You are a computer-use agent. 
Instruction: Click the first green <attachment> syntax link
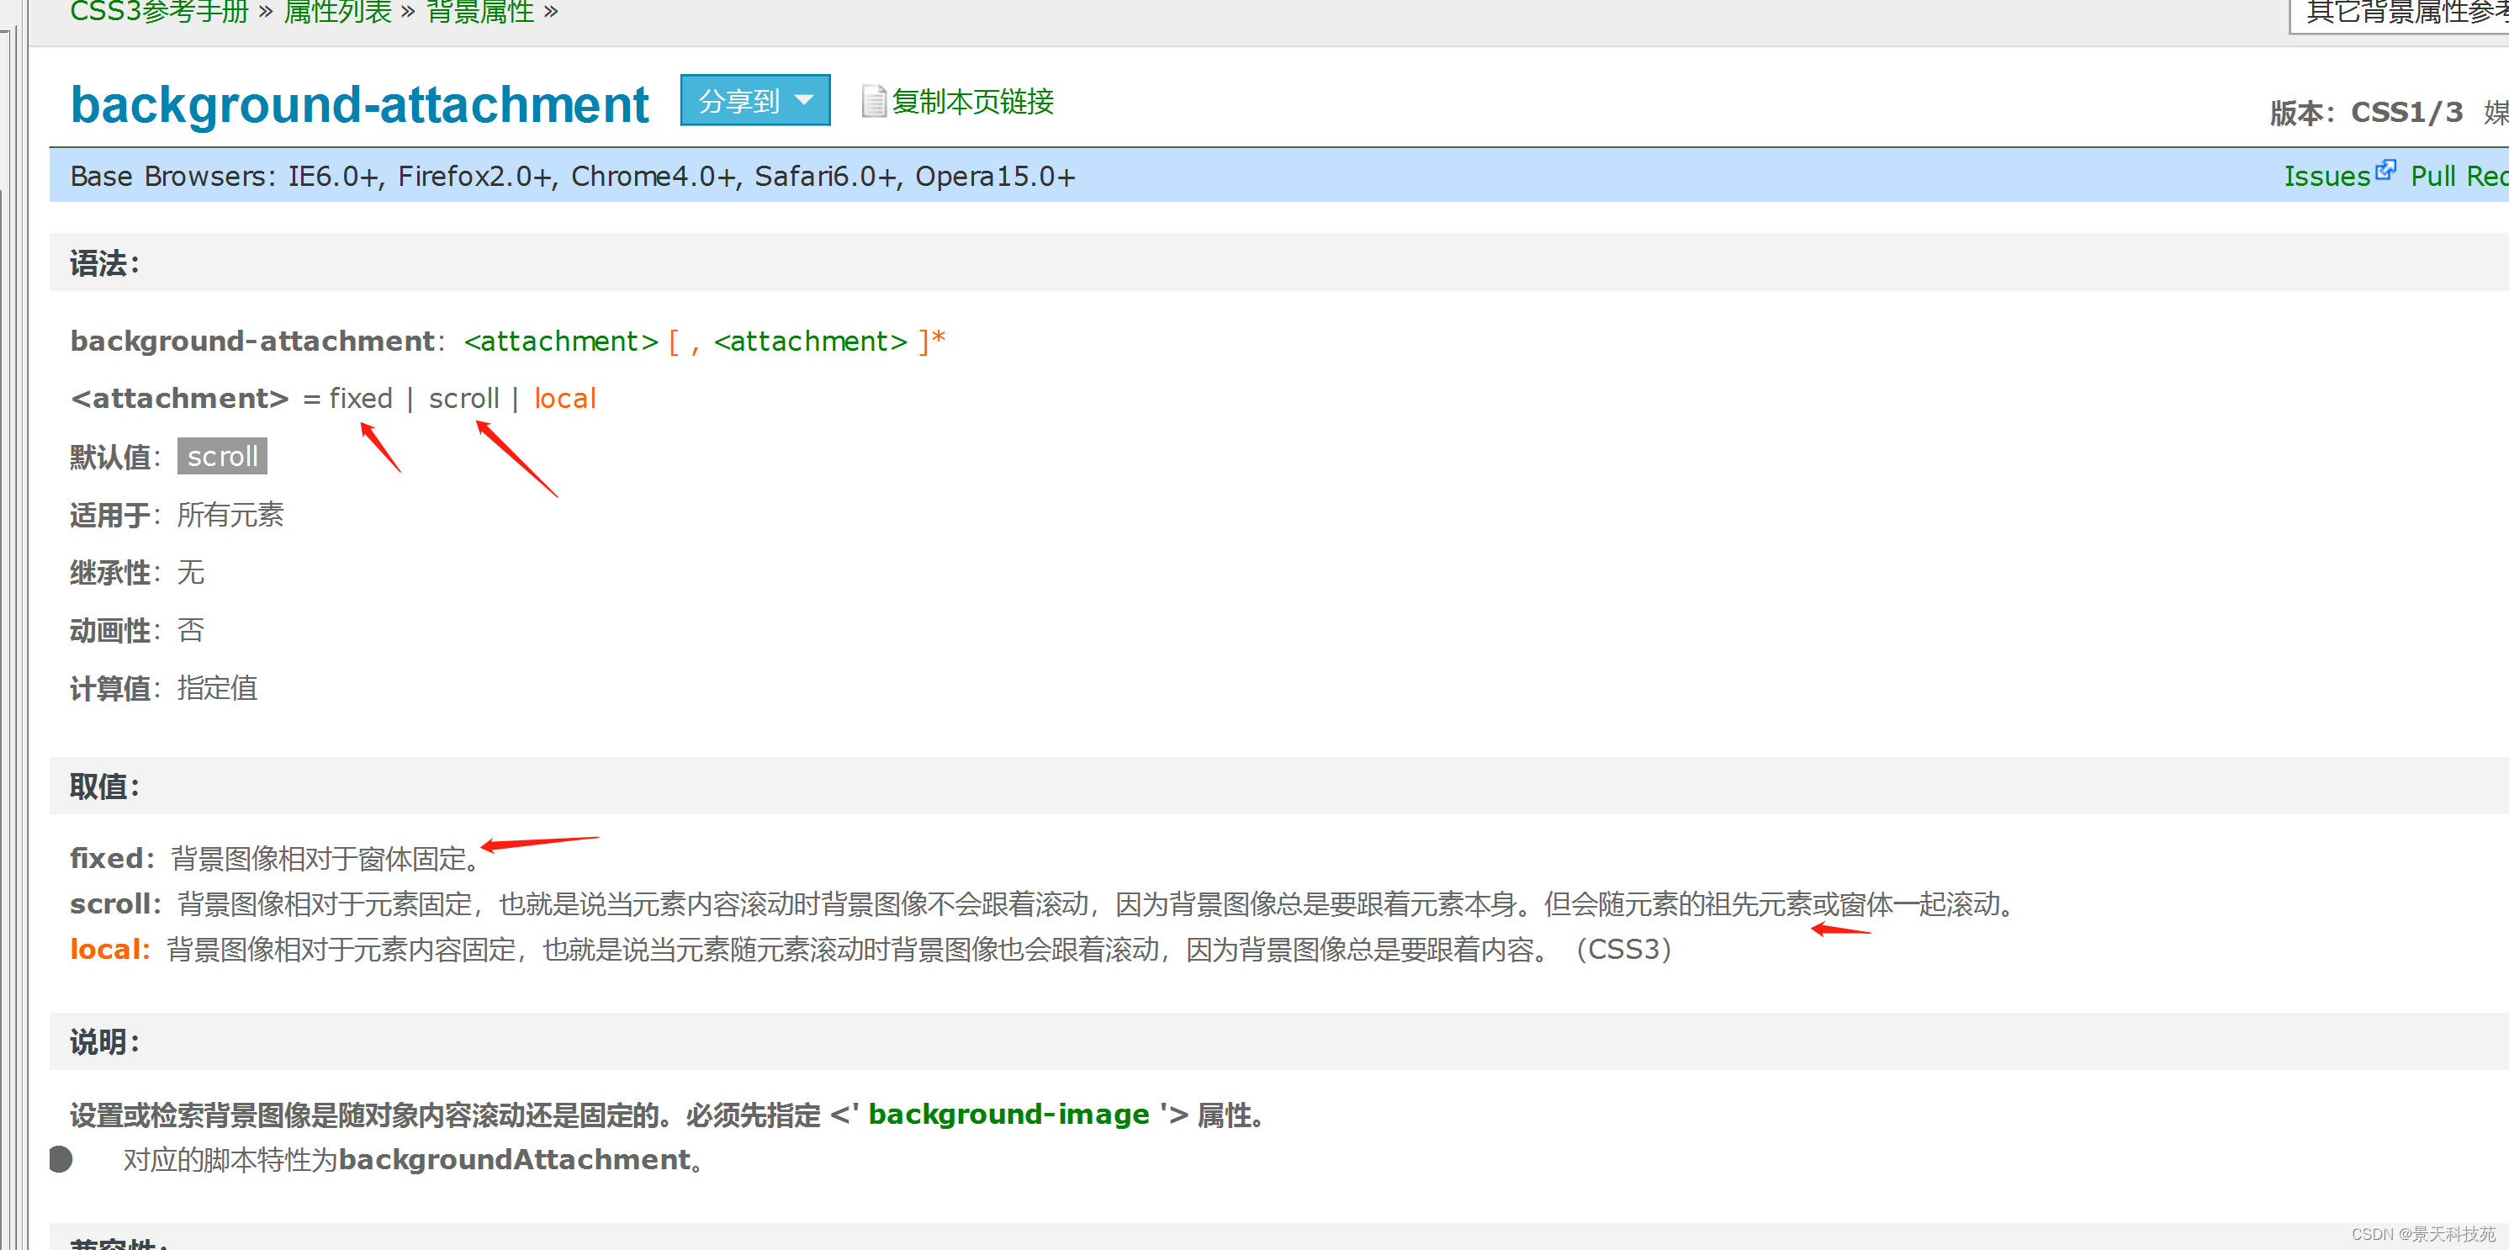561,341
